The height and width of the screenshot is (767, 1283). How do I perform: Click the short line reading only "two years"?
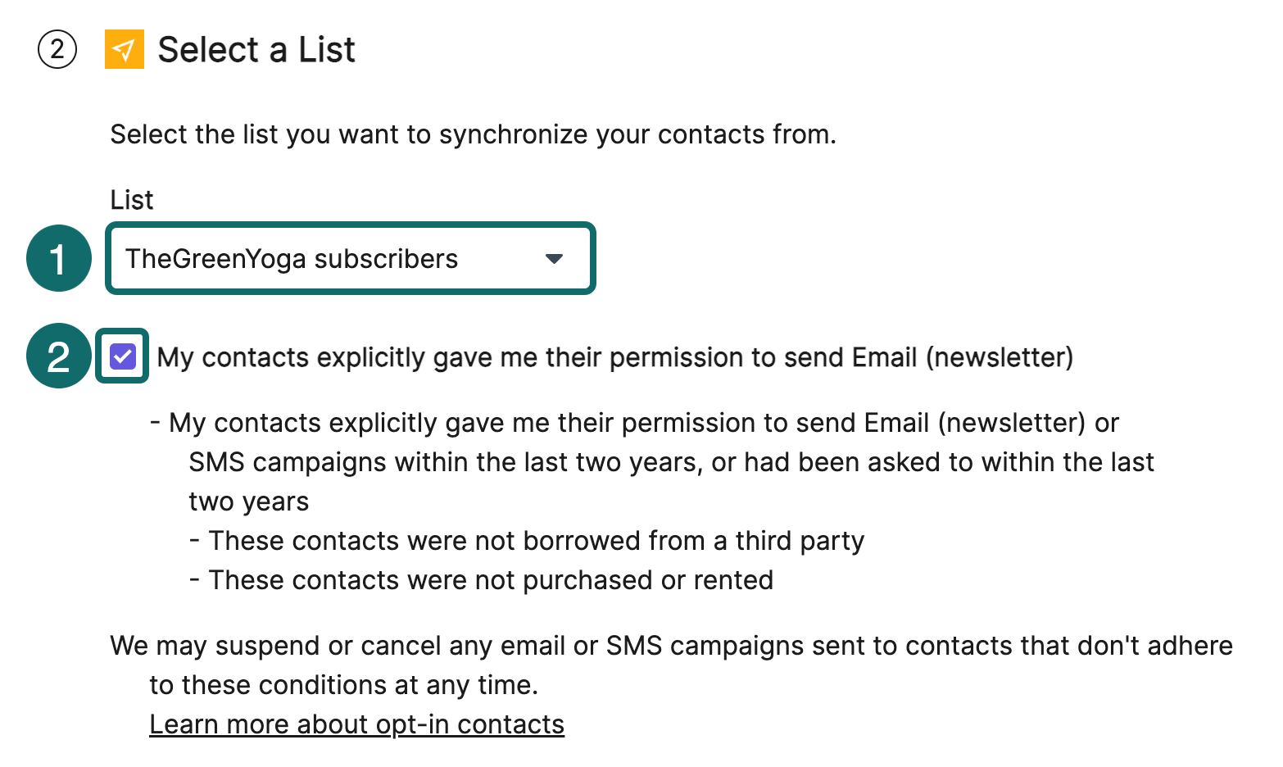[249, 501]
